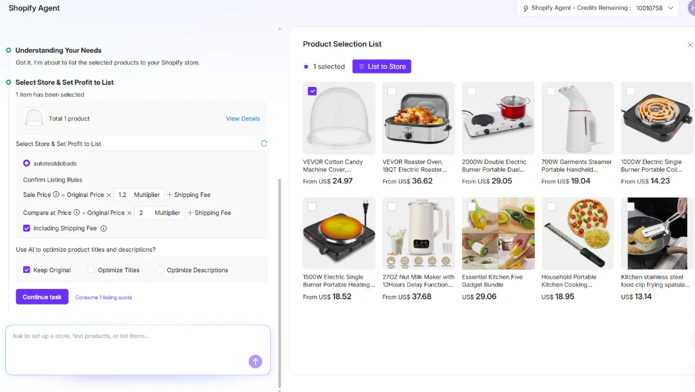
Task: Click the Sale Price info icon
Action: coord(56,194)
